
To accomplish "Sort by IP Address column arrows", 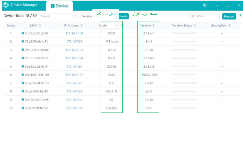I will [x=82, y=25].
